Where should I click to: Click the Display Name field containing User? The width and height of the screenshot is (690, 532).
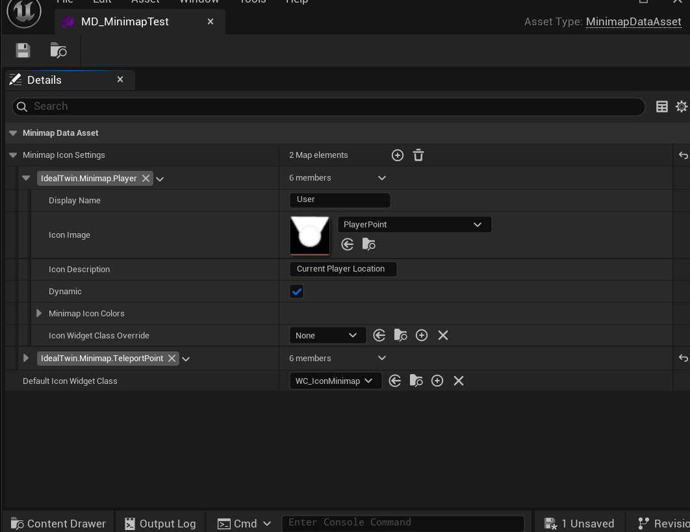point(339,200)
